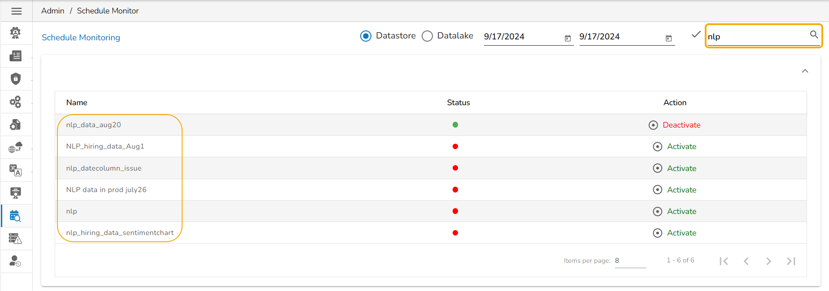Click Schedule Monitor in the breadcrumb
829x291 pixels.
(x=108, y=11)
